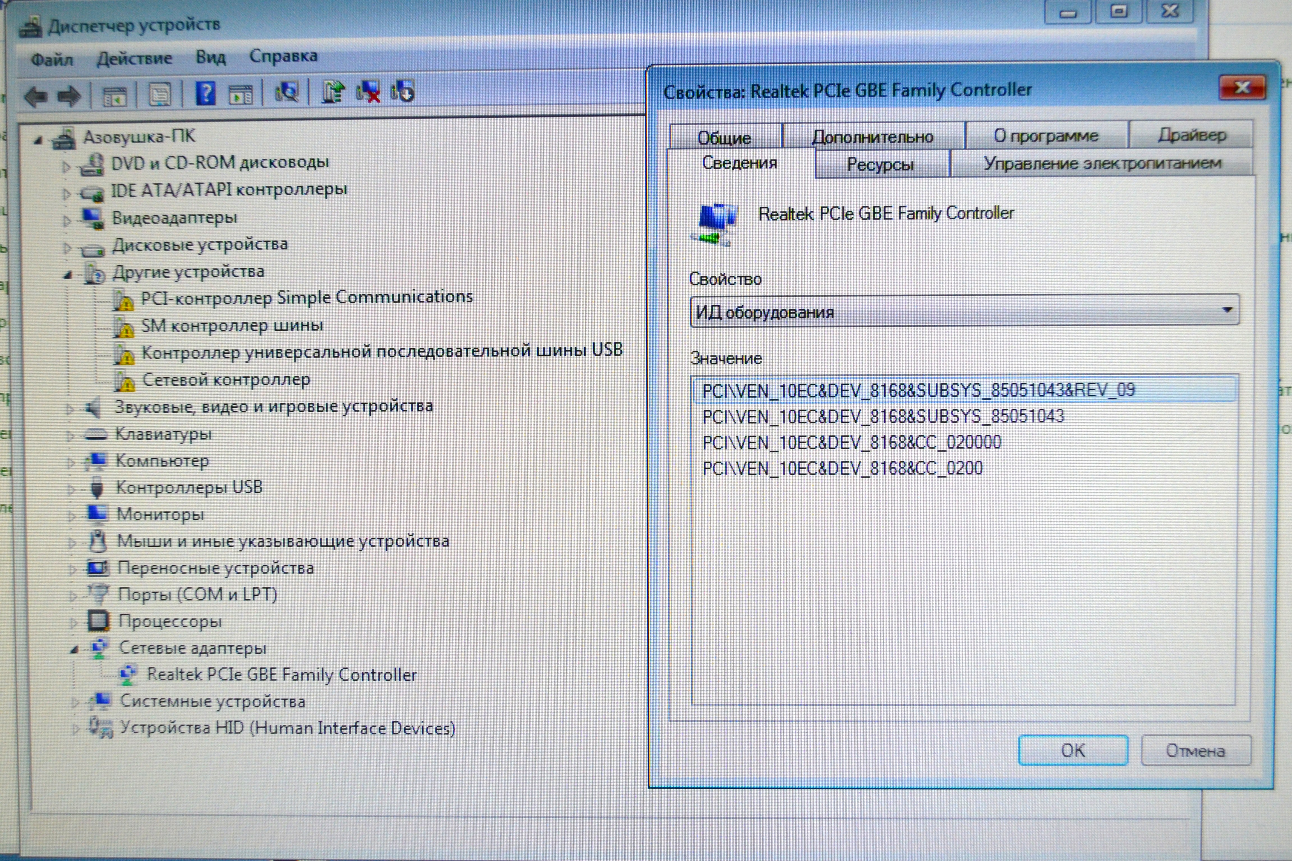Open the Действие menu
This screenshot has height=861, width=1292.
tap(134, 58)
